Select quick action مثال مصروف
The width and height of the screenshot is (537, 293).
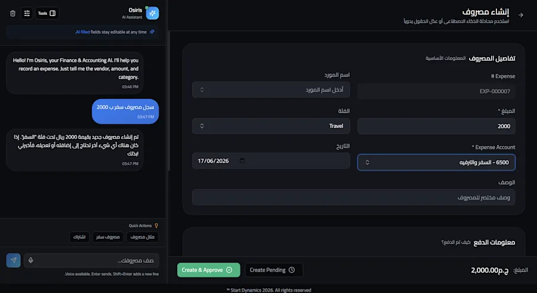143,237
